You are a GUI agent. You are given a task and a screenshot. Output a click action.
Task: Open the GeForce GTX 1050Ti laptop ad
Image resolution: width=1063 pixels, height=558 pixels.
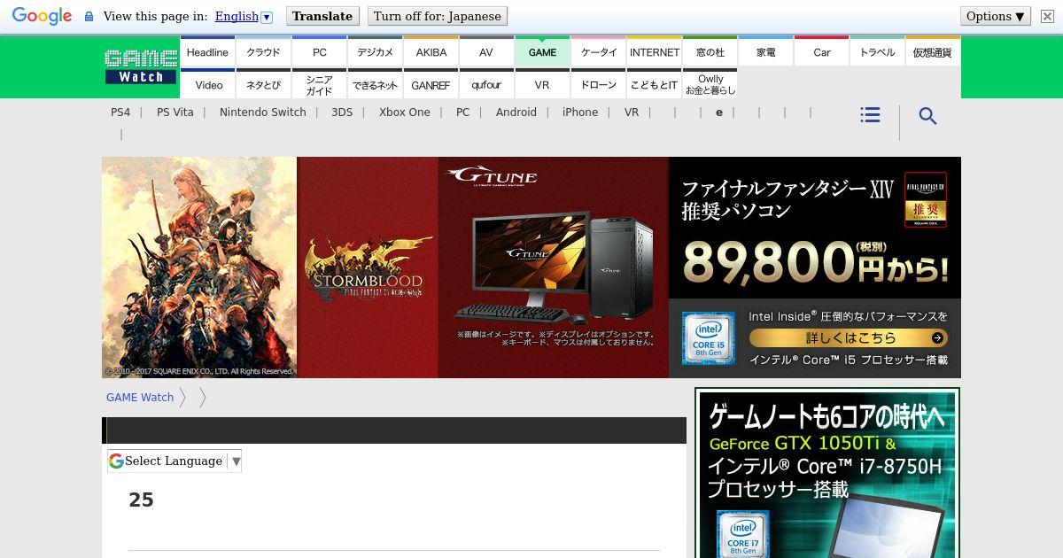(827, 475)
